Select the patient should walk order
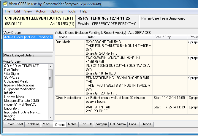 (119, 100)
